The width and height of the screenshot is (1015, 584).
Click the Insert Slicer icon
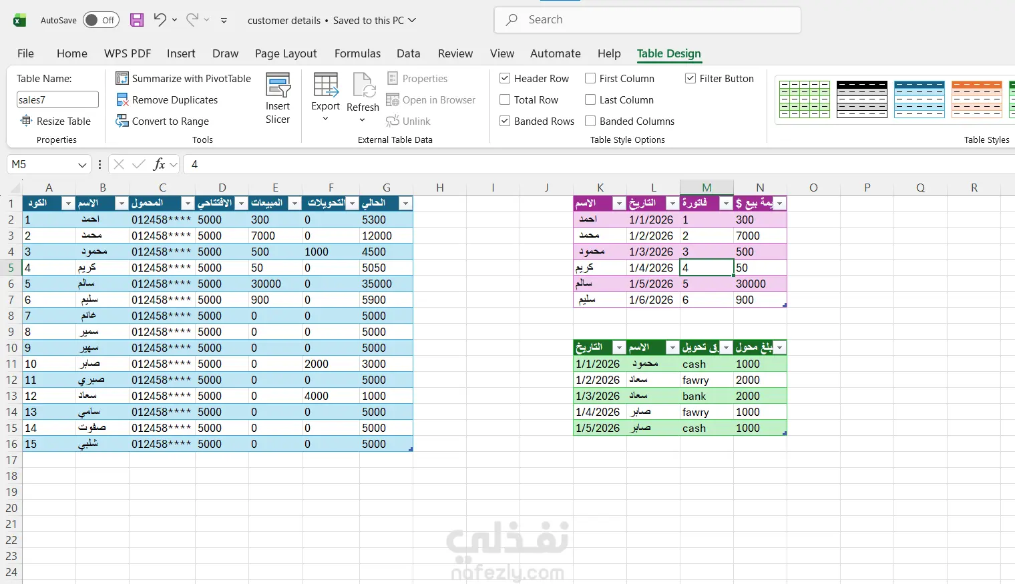pos(278,85)
